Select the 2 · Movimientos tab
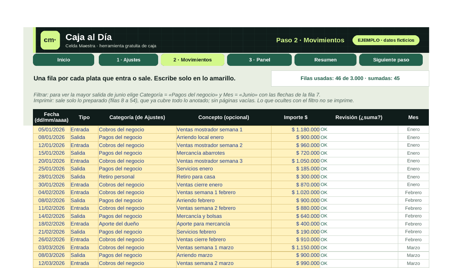 point(193,60)
